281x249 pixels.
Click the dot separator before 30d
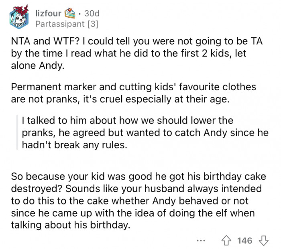tap(81, 14)
